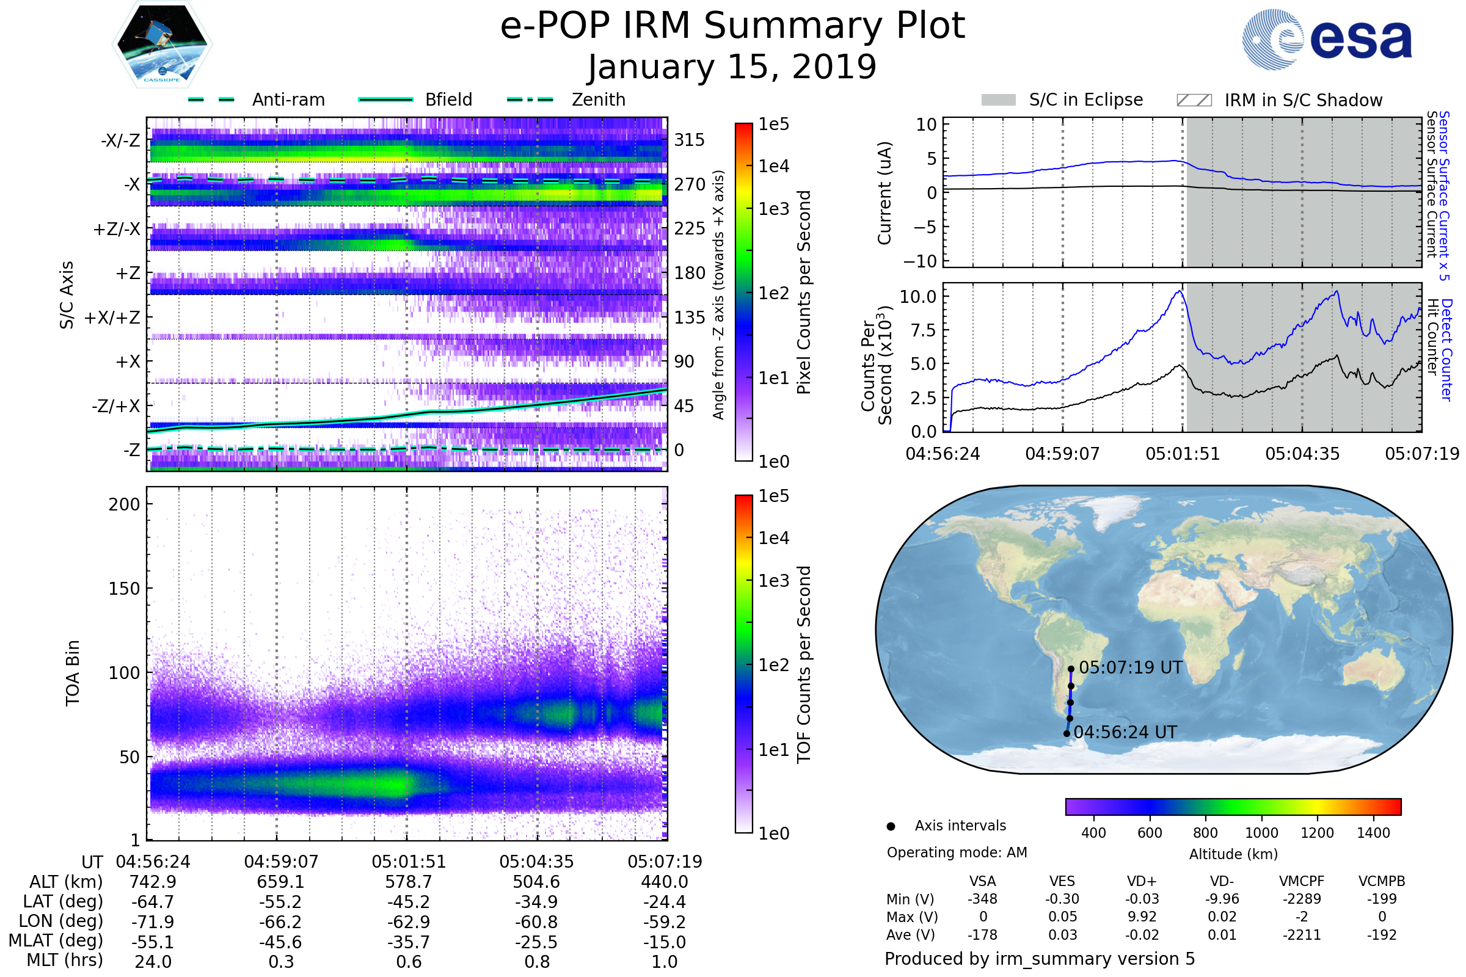Click the Axis intervals black dot marker
1466x977 pixels.
tap(891, 826)
